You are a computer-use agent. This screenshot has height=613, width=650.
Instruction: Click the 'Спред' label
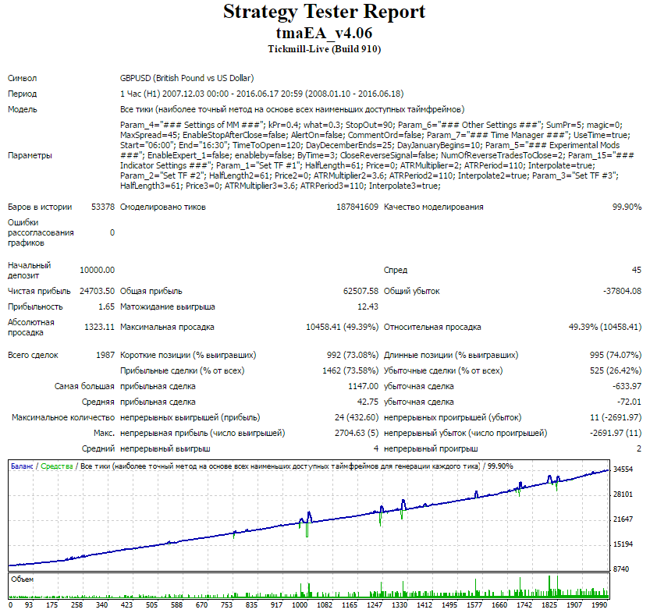tap(396, 270)
